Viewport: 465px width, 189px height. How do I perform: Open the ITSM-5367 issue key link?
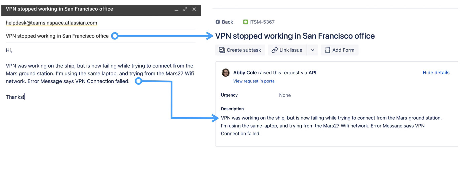262,22
